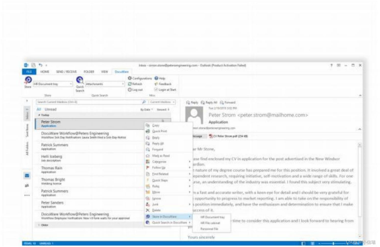Open the FILE tab
This screenshot has height=247, width=380.
(29, 72)
